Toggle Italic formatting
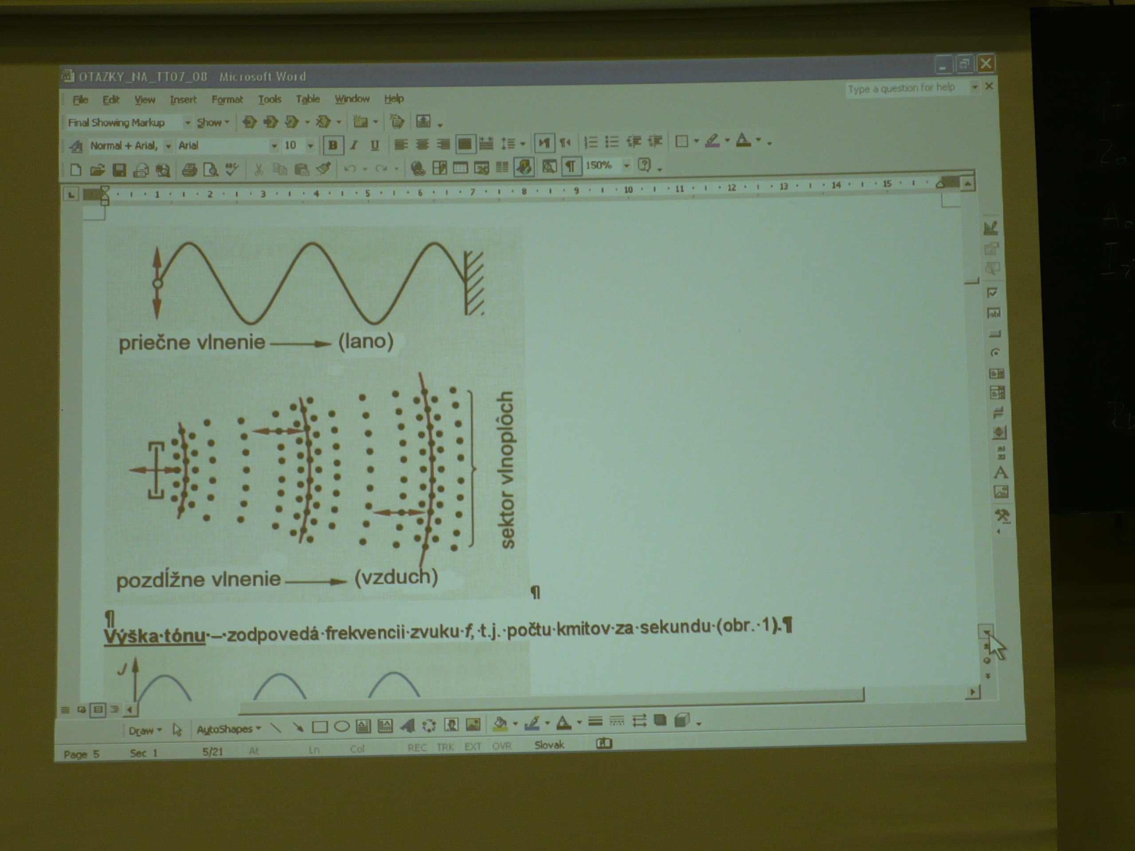The image size is (1135, 851). [x=353, y=145]
